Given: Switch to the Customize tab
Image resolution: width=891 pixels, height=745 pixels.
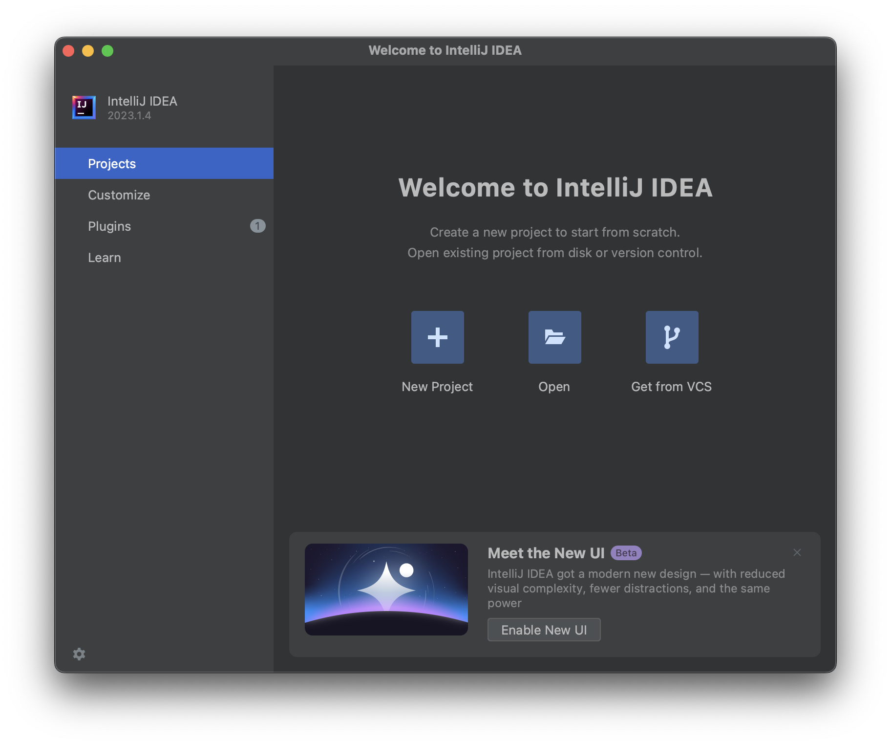Looking at the screenshot, I should point(164,195).
